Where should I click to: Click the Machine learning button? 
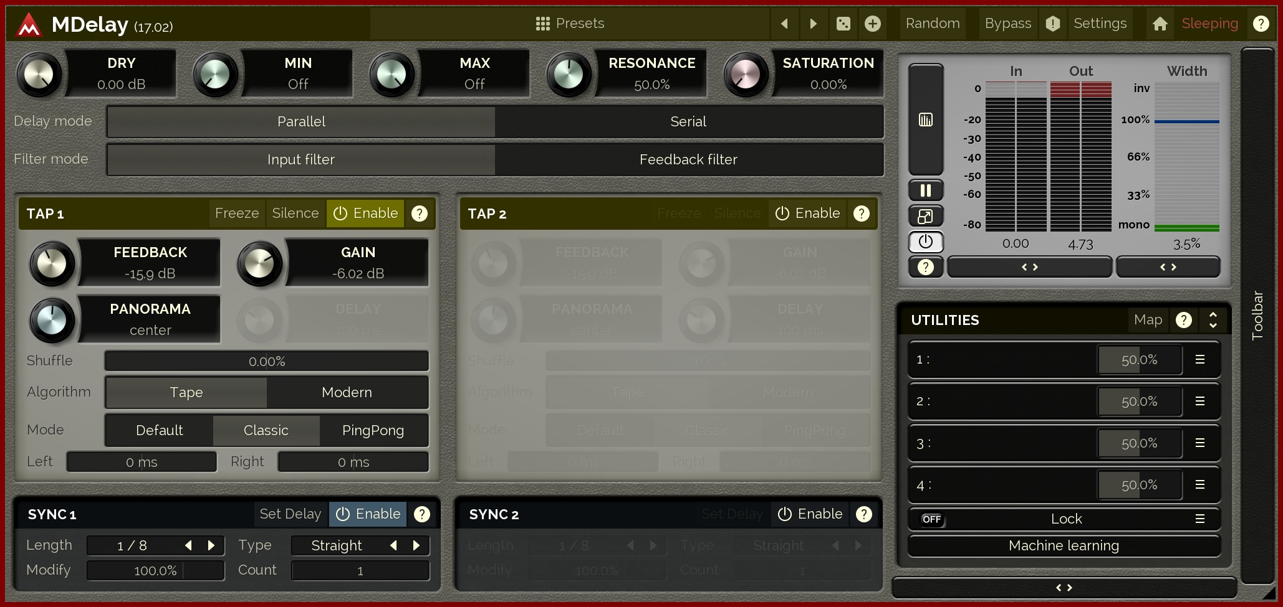click(x=1064, y=546)
